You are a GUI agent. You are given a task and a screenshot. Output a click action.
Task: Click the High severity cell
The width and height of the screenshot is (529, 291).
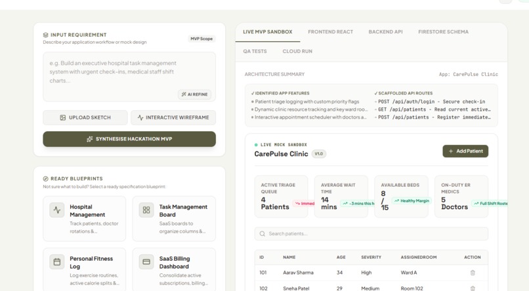tap(366, 273)
